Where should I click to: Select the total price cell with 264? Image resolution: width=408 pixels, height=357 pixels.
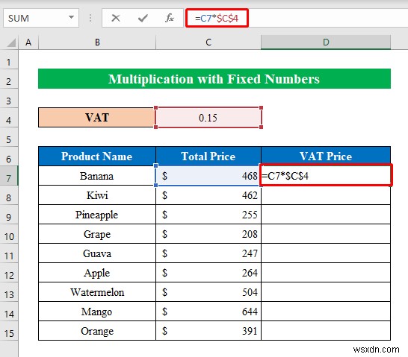pos(208,273)
